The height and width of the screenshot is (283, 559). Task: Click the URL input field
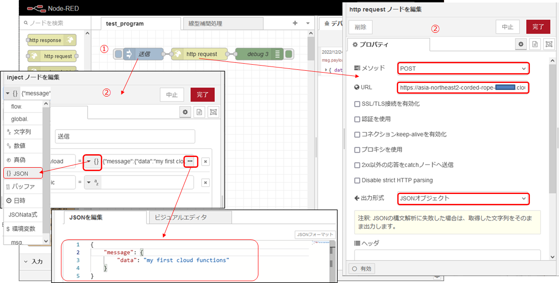462,88
